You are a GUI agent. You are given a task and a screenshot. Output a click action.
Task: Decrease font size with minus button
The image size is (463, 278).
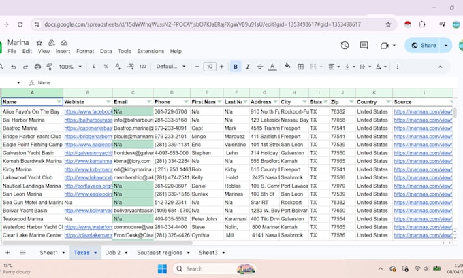(x=197, y=67)
